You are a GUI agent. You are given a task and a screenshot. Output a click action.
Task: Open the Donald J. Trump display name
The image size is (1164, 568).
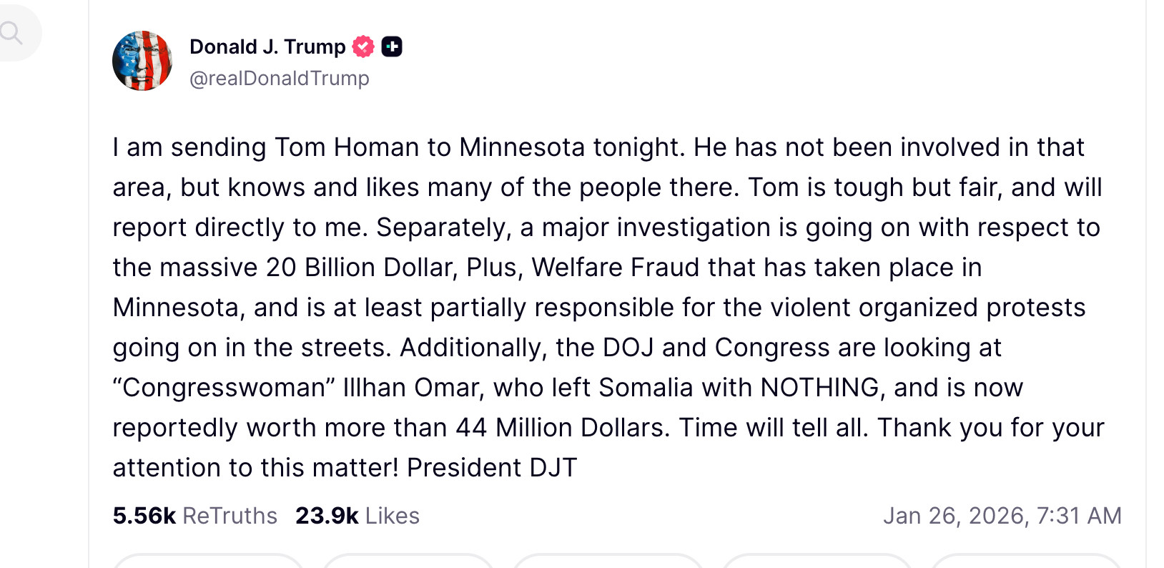(267, 47)
